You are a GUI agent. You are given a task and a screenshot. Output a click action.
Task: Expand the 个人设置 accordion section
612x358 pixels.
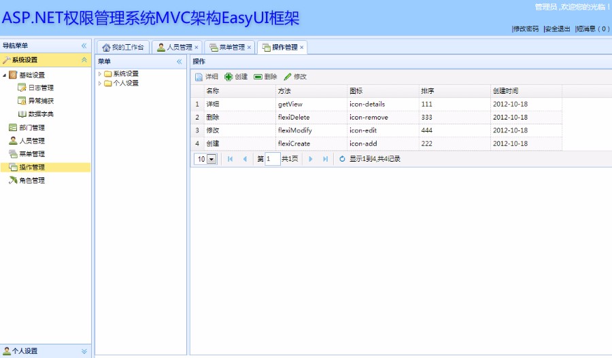click(x=84, y=351)
